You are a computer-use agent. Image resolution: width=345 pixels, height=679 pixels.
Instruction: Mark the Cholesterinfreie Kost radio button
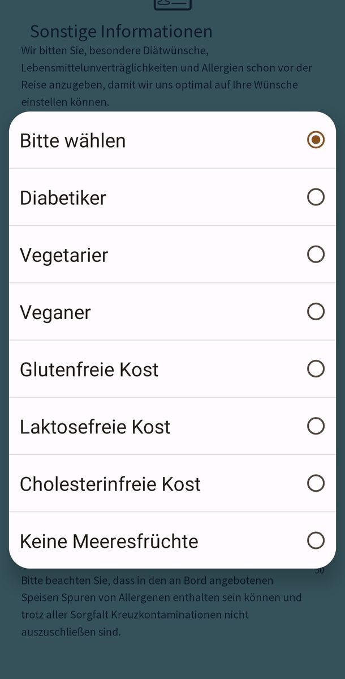click(x=316, y=483)
